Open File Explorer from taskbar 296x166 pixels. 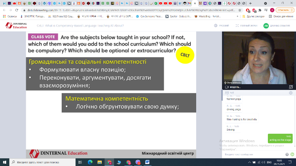click(99, 162)
